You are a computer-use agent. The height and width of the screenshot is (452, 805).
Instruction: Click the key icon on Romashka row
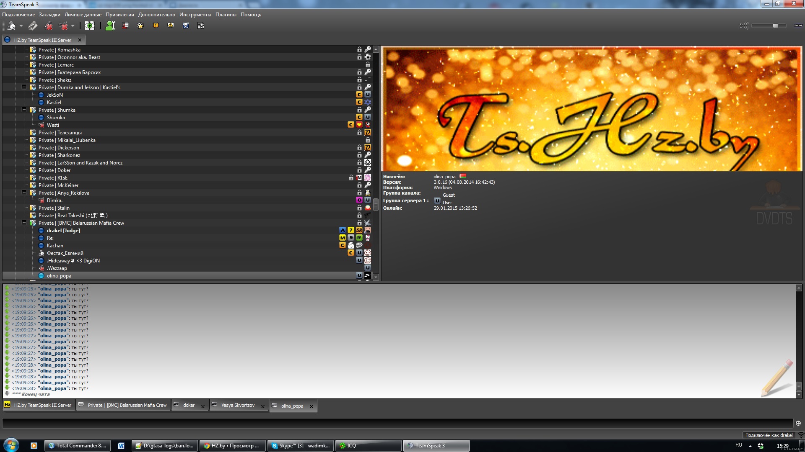(x=368, y=49)
